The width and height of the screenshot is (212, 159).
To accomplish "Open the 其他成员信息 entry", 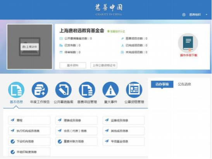I will coord(124,131).
